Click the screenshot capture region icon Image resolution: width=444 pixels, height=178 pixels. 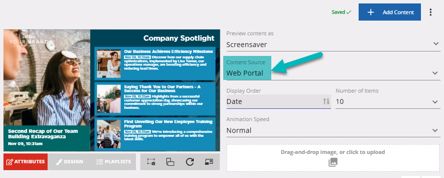click(151, 162)
